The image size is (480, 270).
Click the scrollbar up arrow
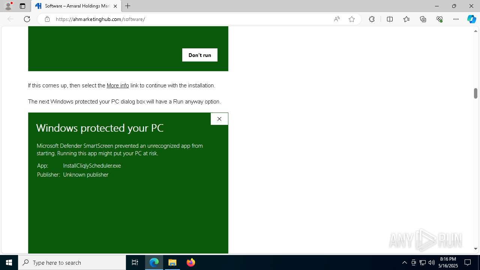[x=475, y=31]
